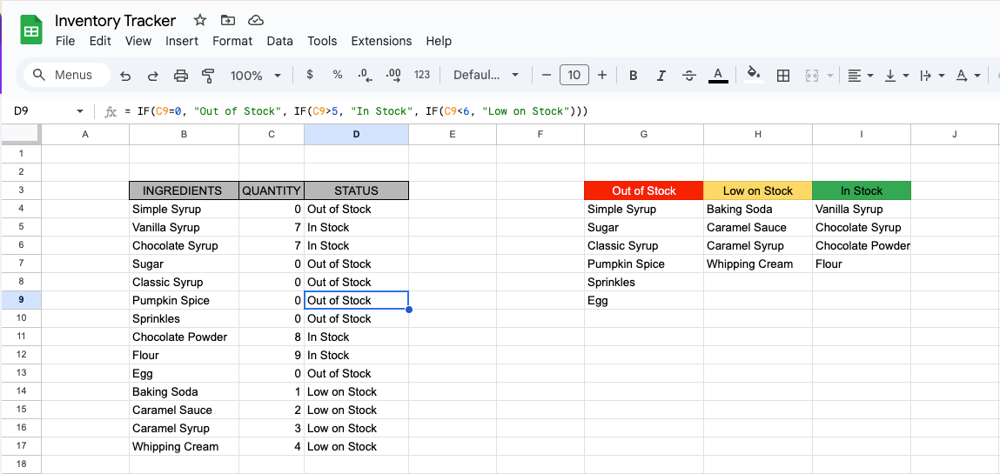Viewport: 1000px width, 474px height.
Task: Click the Menus search button
Action: pyautogui.click(x=63, y=76)
